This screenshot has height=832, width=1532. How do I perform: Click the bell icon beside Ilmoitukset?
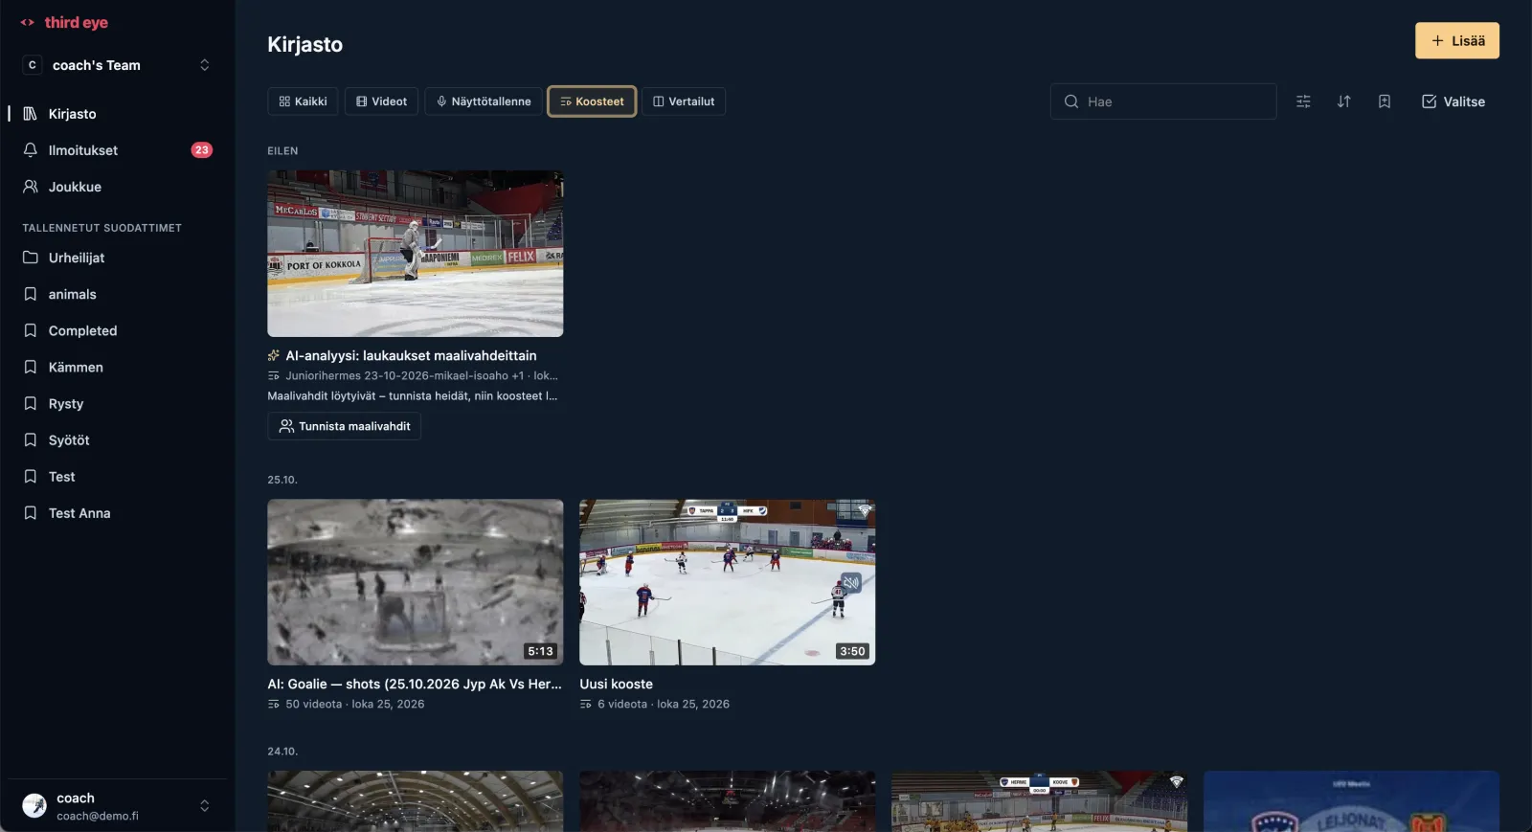[x=31, y=150]
